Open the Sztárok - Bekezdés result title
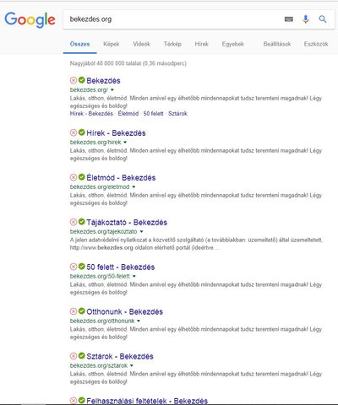The image size is (338, 405). 120,356
